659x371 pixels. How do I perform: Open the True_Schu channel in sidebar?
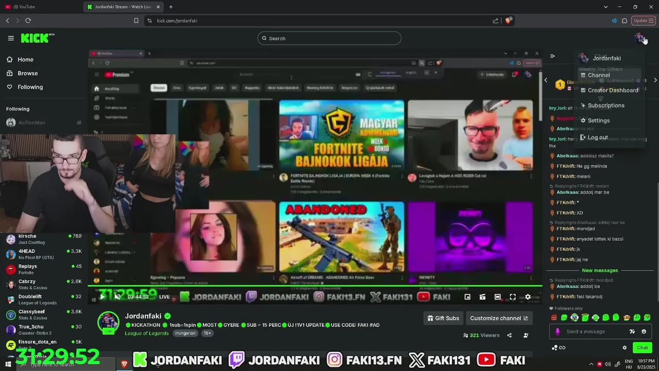point(43,329)
